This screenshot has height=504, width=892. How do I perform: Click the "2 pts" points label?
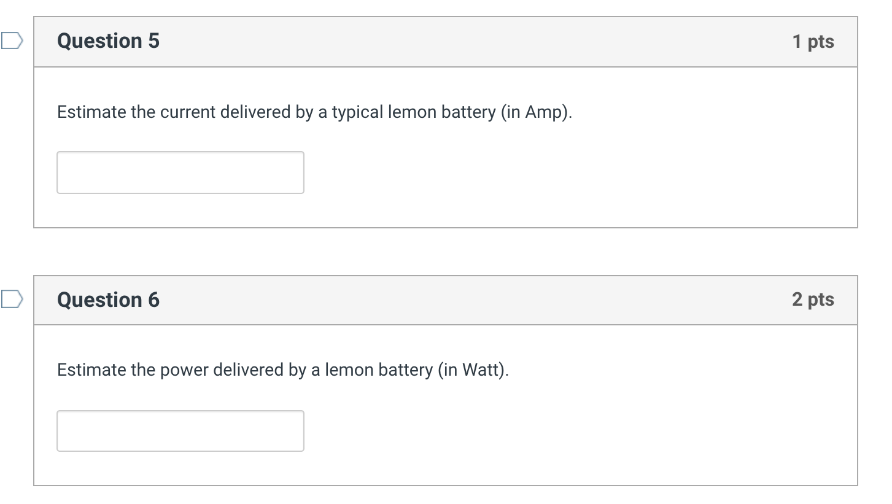click(813, 300)
